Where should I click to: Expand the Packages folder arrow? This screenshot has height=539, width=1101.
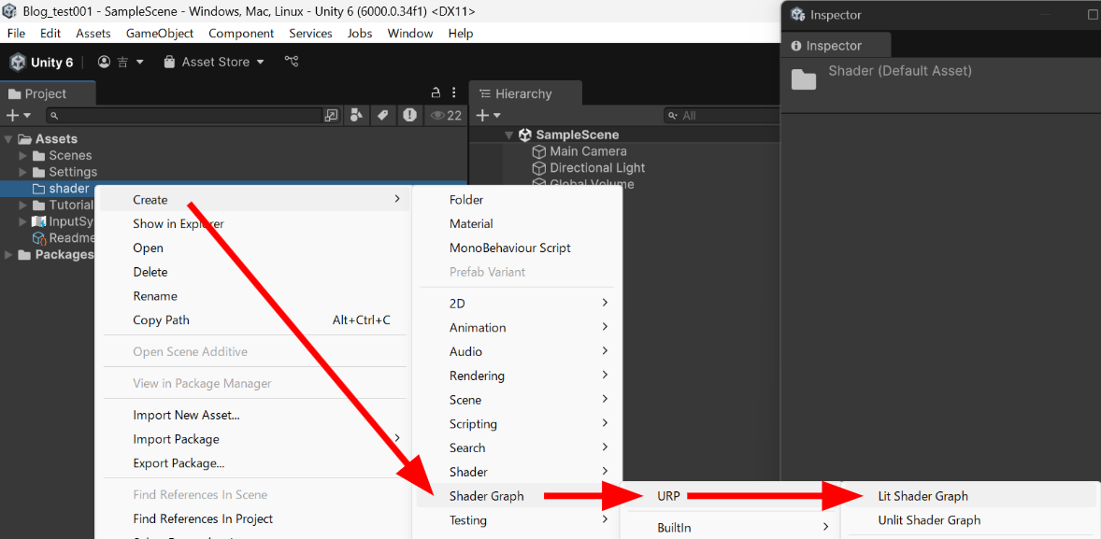click(x=8, y=255)
